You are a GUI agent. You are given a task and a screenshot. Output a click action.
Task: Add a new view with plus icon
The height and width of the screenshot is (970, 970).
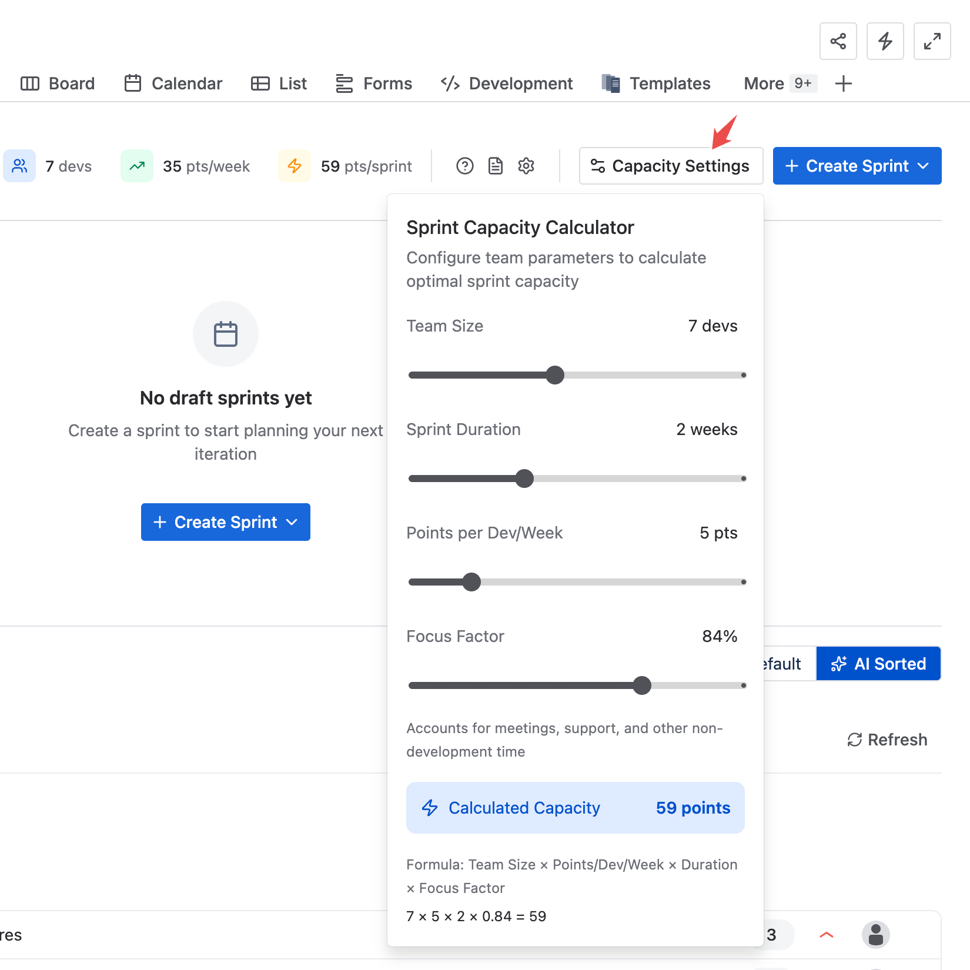(843, 83)
